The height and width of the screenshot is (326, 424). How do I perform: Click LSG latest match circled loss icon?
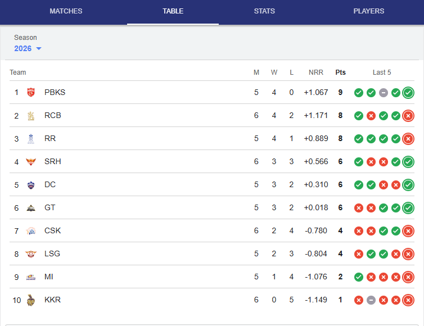click(x=408, y=254)
